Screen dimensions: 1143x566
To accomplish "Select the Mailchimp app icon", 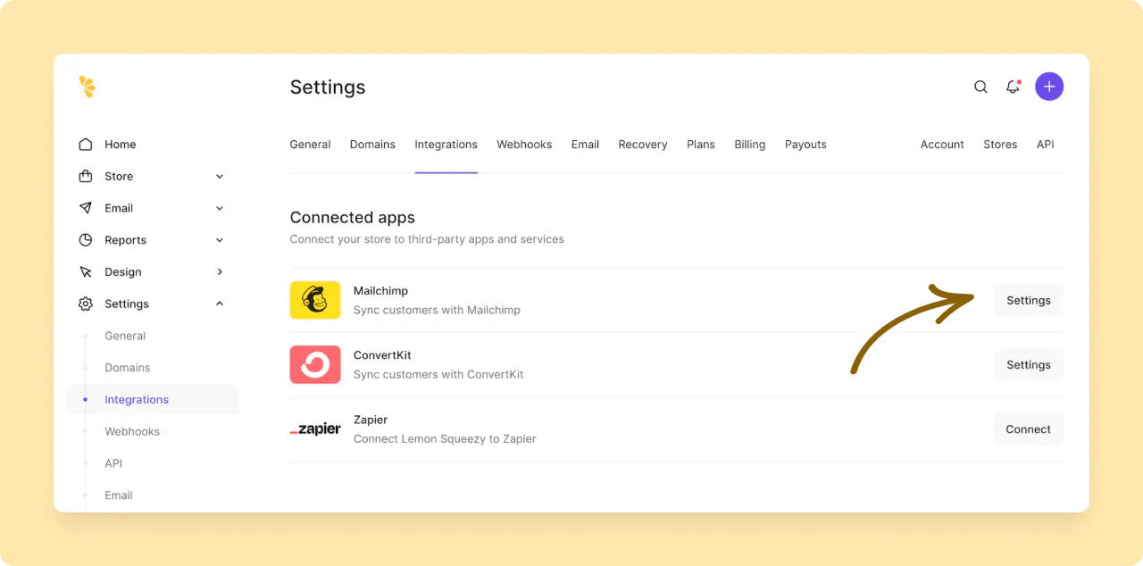I will click(x=314, y=300).
